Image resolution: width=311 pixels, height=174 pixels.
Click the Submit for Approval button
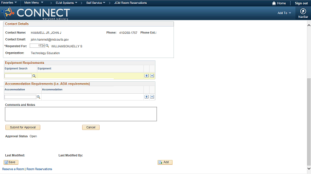(23, 128)
